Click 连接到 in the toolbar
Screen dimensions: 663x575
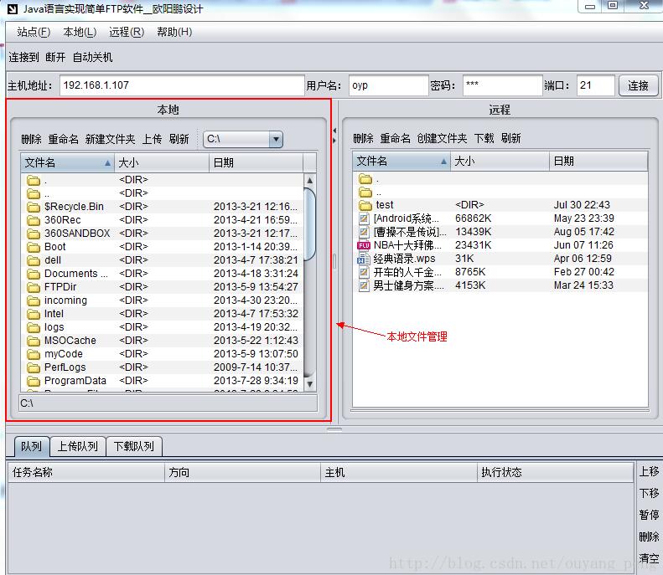(23, 57)
